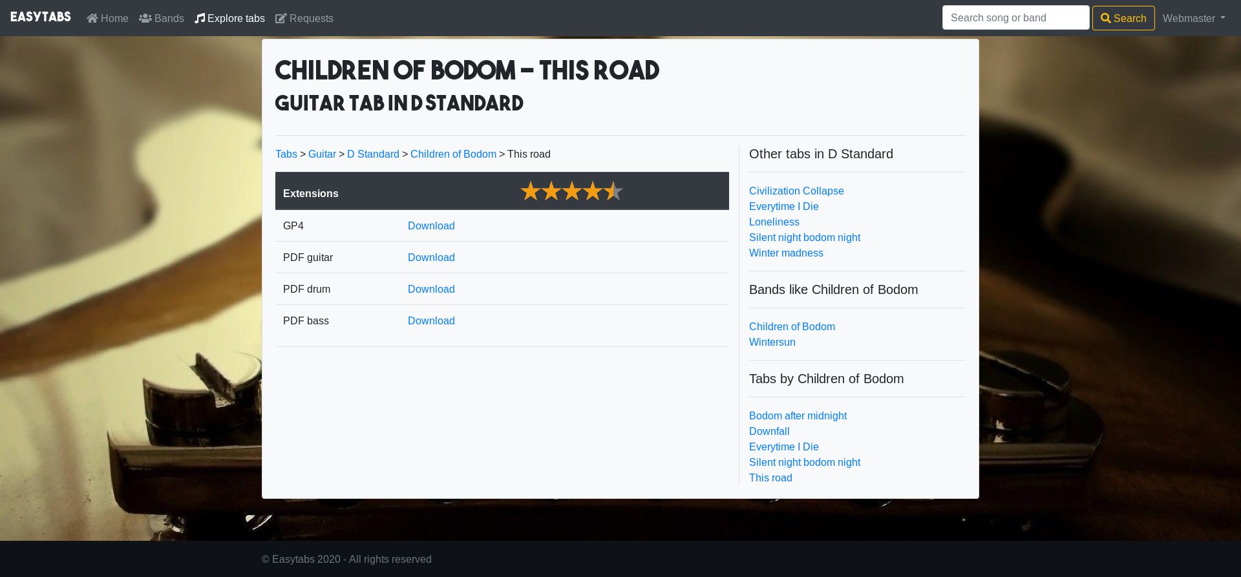Download the GP4 file
The image size is (1241, 577).
[x=431, y=226]
